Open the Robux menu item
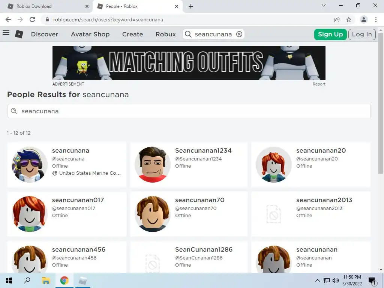This screenshot has height=288, width=384. pyautogui.click(x=165, y=34)
